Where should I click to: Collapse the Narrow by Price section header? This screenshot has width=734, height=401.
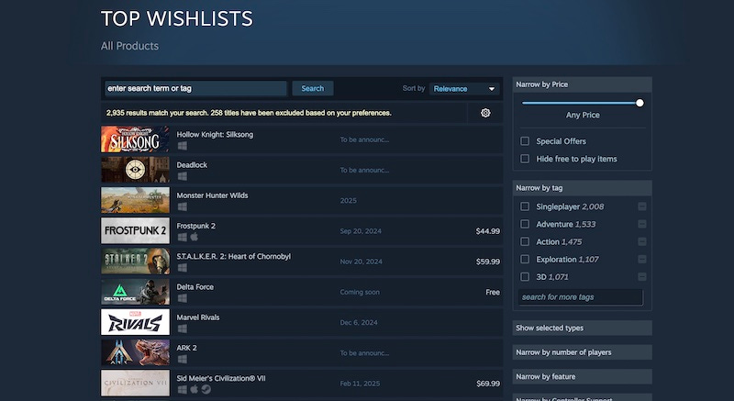582,84
